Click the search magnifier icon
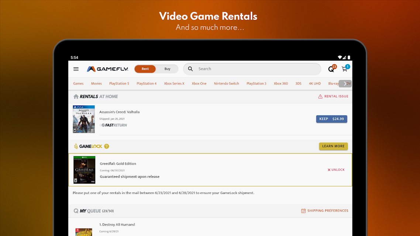The width and height of the screenshot is (420, 236). 190,69
